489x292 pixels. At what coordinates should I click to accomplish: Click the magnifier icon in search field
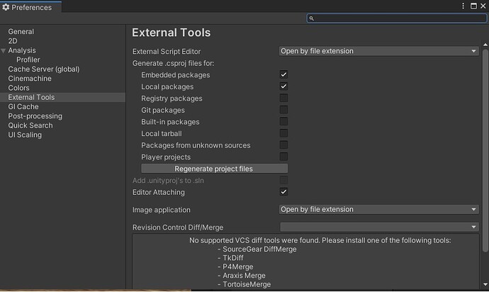pos(313,18)
